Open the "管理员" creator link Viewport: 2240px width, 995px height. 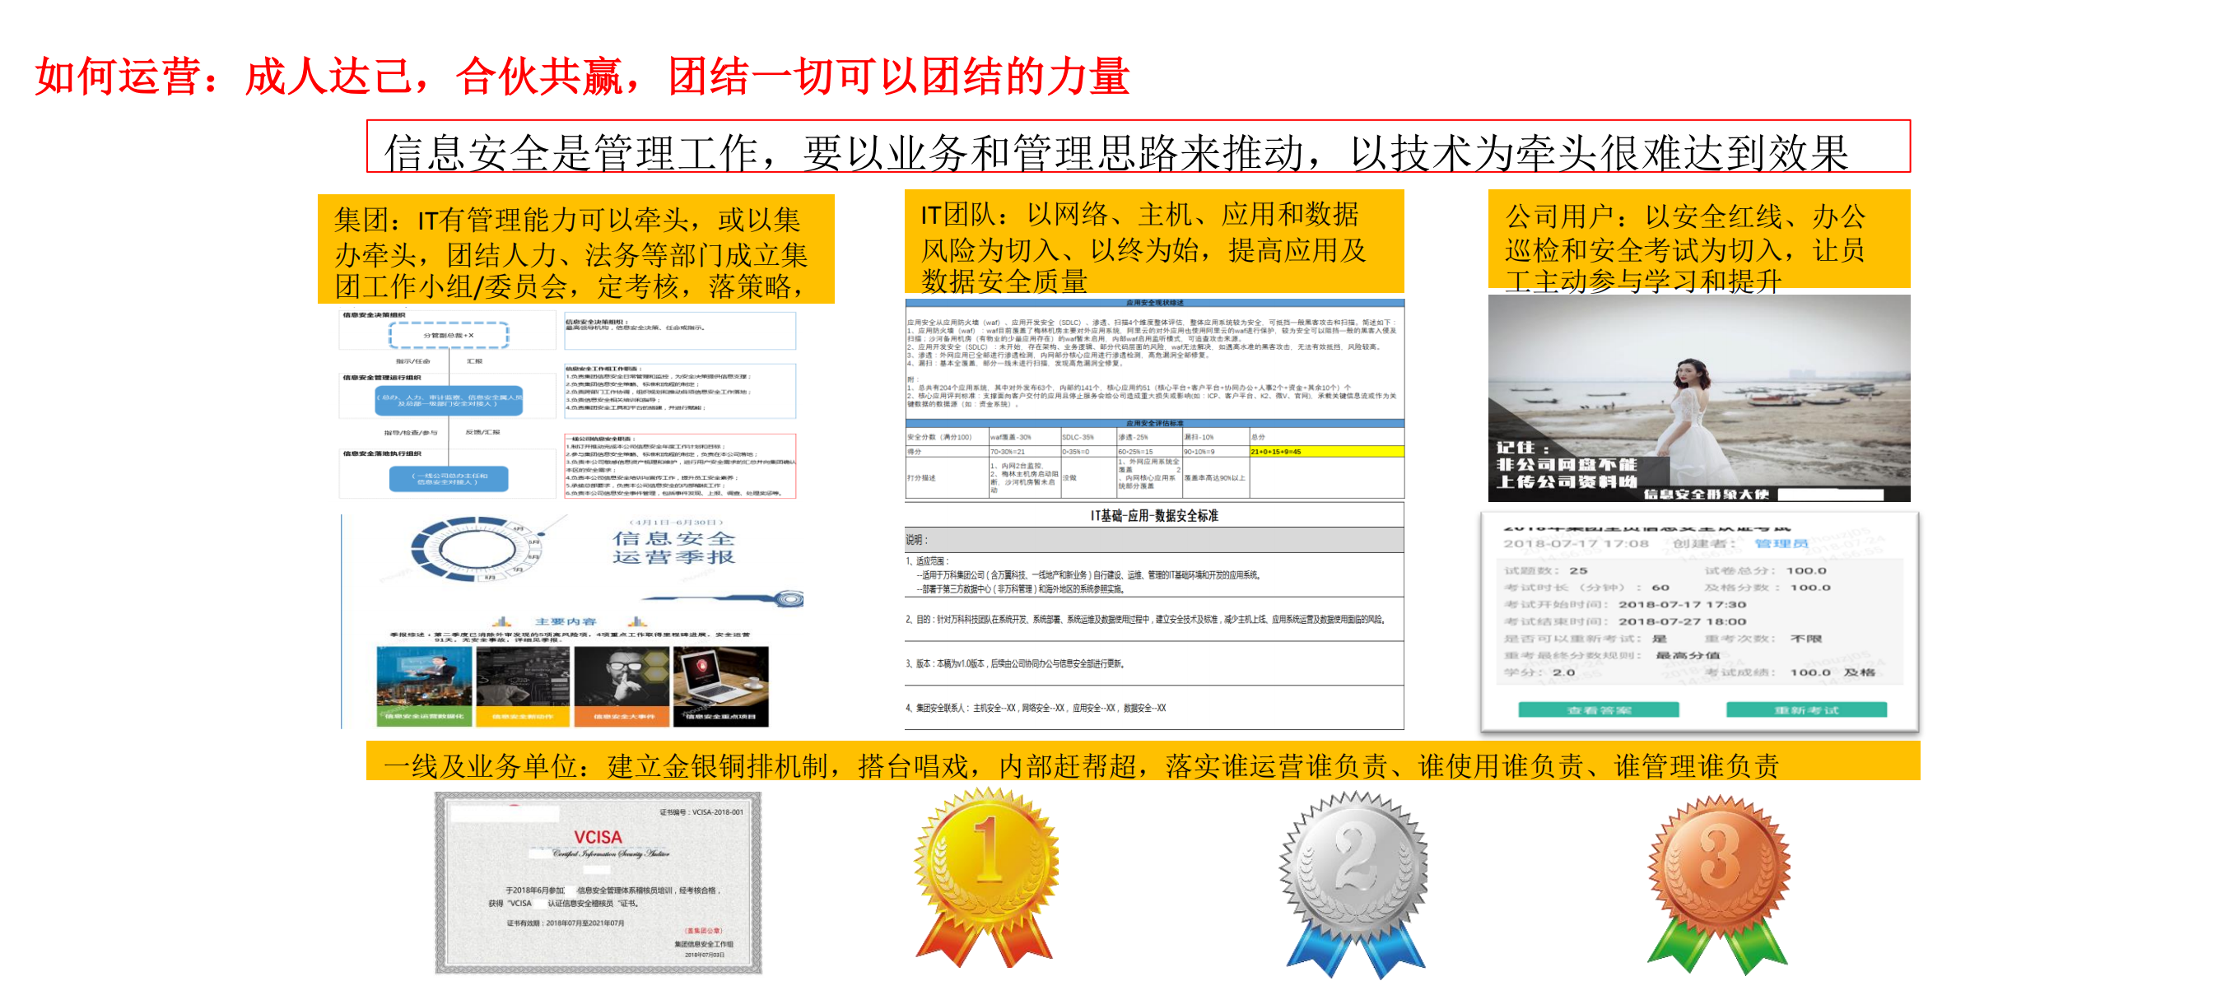pos(1781,545)
